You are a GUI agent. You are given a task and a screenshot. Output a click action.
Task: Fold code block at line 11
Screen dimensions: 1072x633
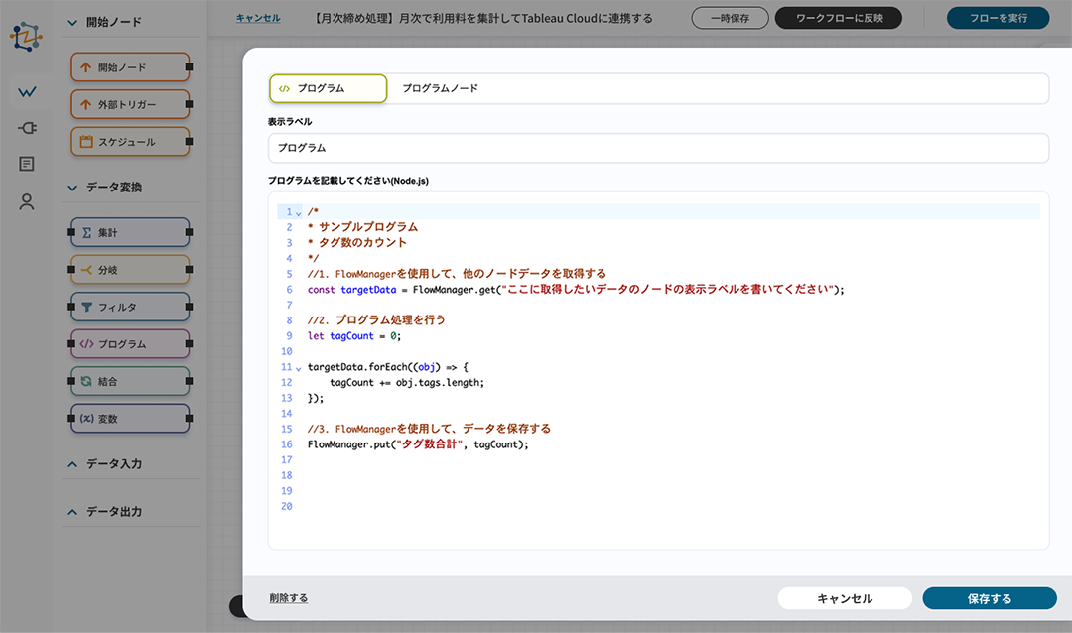(298, 368)
